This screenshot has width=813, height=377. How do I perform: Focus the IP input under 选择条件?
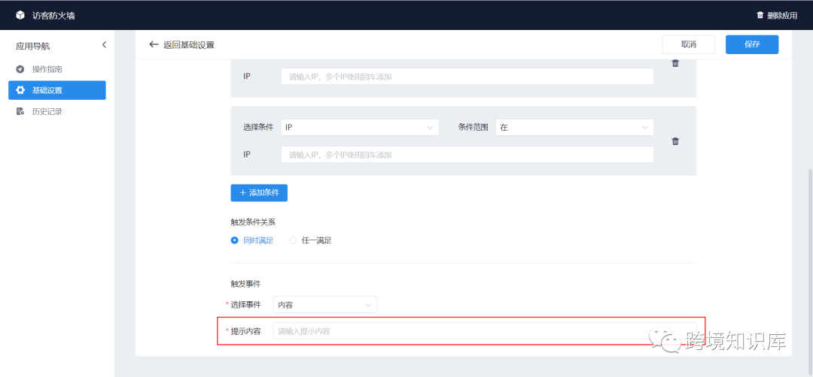click(x=467, y=155)
